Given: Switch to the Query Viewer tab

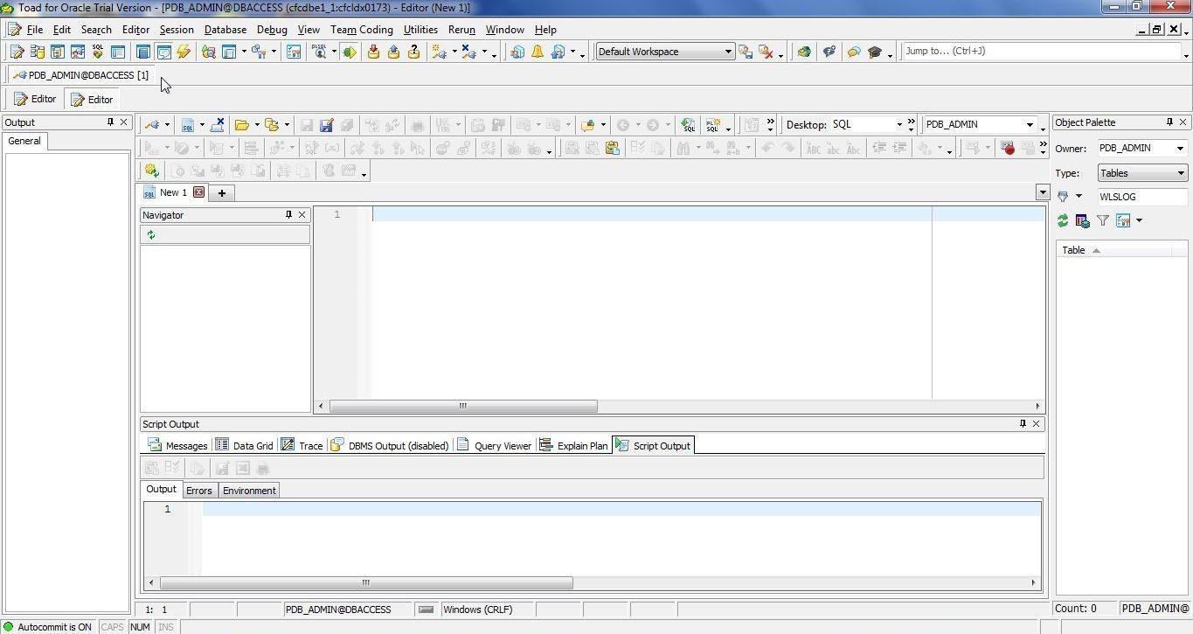Looking at the screenshot, I should coord(494,445).
